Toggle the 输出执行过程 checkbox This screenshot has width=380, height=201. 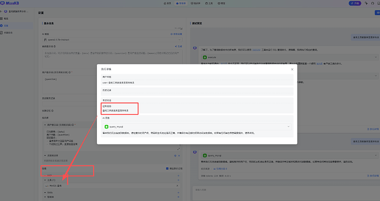167,169
